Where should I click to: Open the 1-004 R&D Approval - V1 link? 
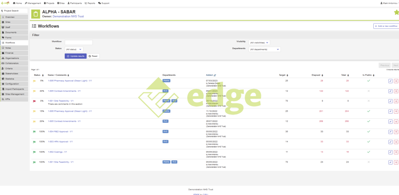coord(60,132)
